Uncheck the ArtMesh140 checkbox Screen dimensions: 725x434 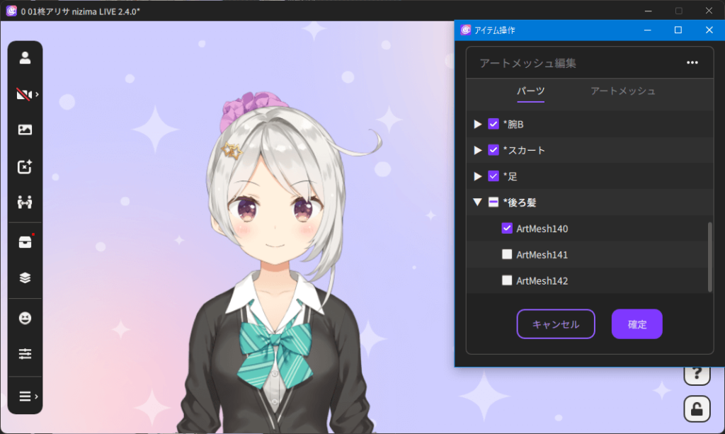(x=507, y=228)
